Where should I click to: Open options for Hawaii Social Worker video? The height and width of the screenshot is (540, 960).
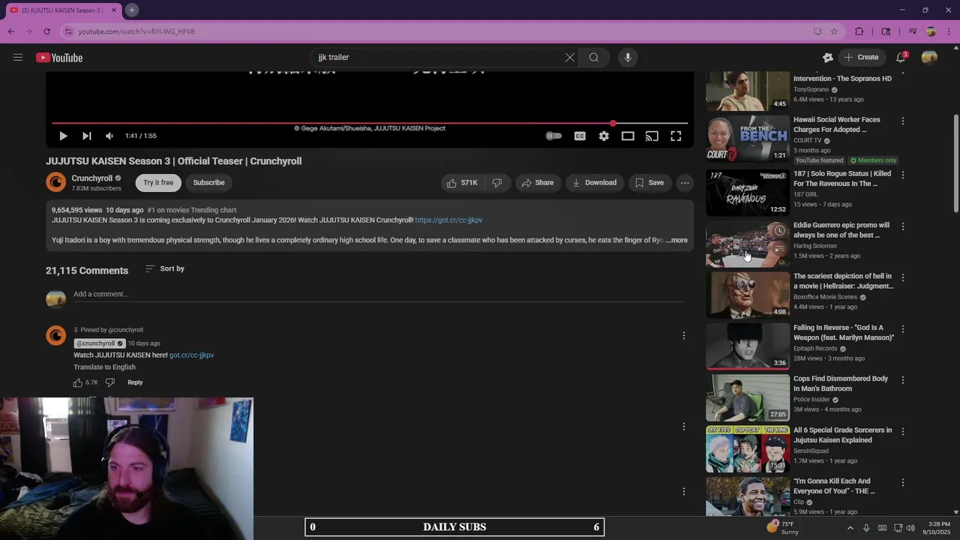(x=903, y=121)
